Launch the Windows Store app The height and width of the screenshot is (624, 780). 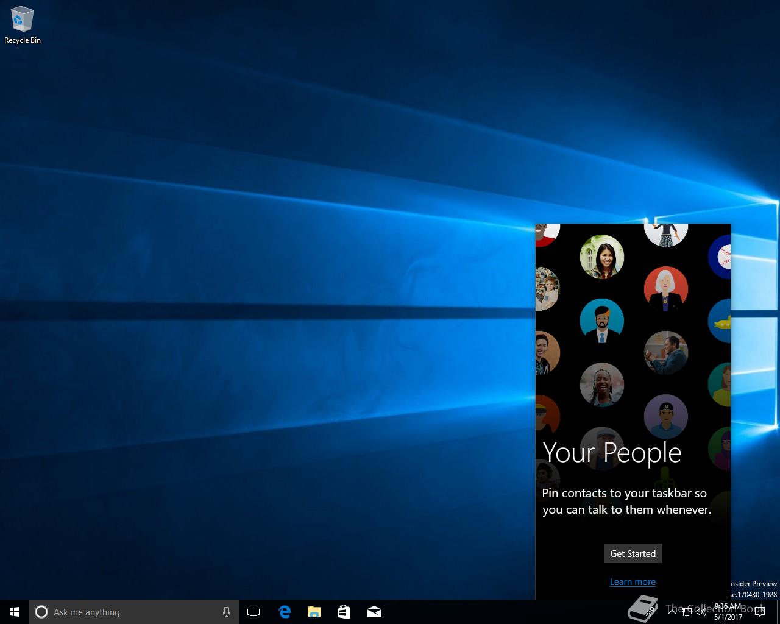click(x=344, y=612)
